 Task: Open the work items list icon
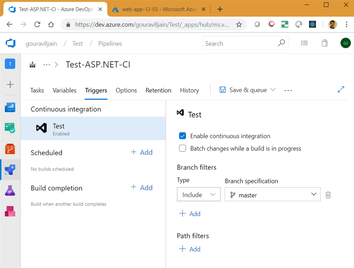[x=304, y=43]
